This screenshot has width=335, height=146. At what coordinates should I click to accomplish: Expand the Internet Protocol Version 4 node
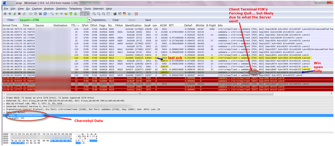point(4,106)
